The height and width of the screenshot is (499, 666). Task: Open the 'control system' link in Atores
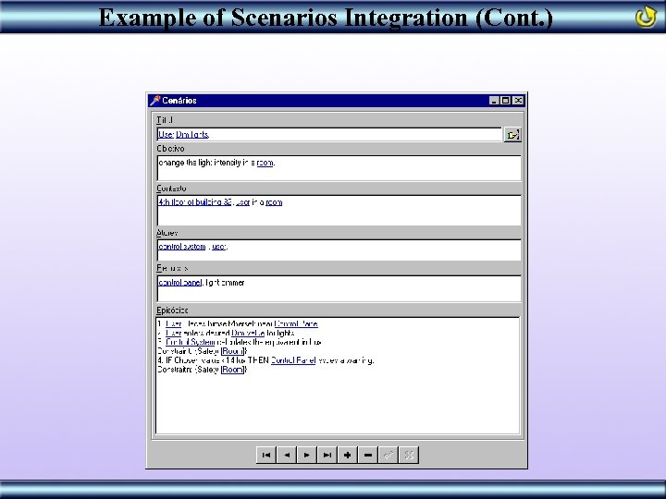click(x=182, y=247)
